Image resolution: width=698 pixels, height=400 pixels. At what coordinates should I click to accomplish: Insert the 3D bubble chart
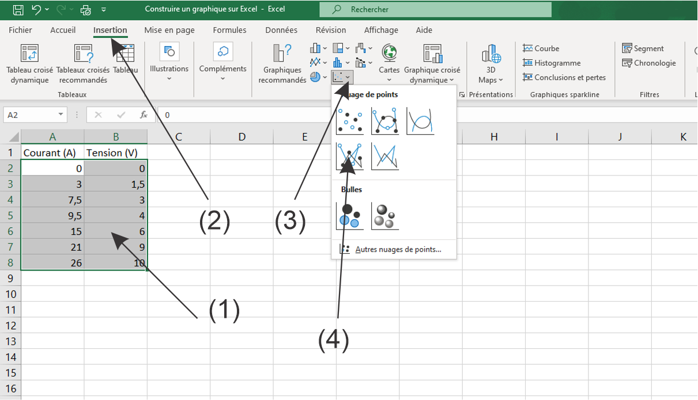[385, 216]
